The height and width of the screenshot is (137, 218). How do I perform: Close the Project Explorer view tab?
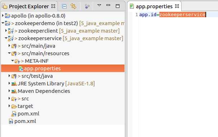pyautogui.click(x=53, y=6)
